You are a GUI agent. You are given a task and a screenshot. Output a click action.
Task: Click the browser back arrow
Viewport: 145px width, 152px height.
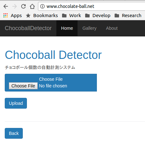point(6,6)
